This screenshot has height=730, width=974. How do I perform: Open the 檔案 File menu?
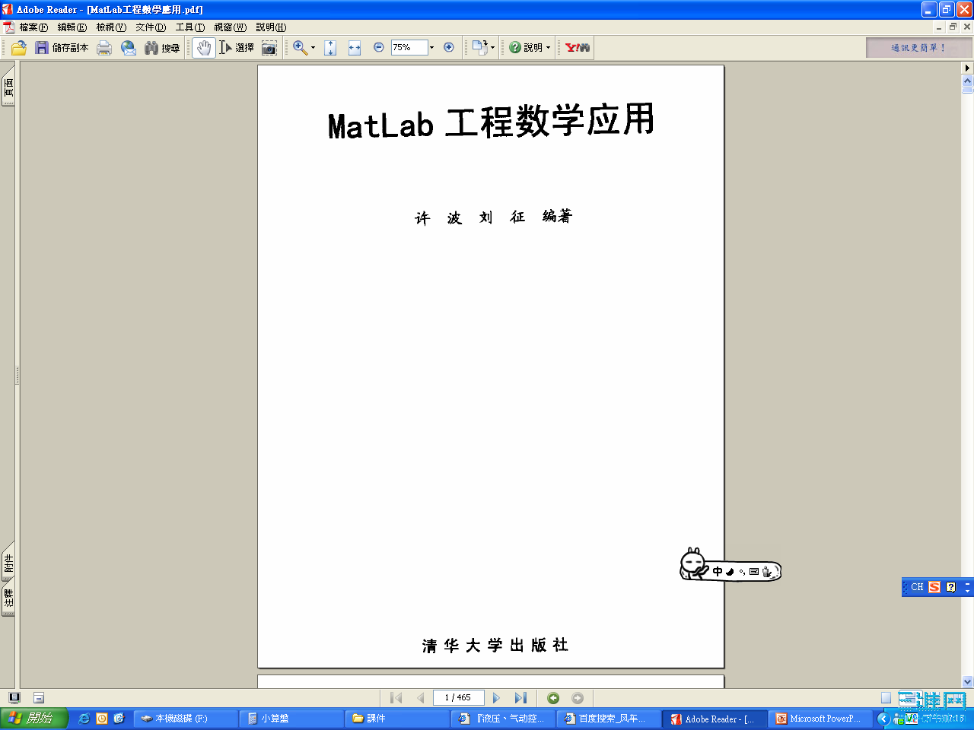tap(33, 27)
